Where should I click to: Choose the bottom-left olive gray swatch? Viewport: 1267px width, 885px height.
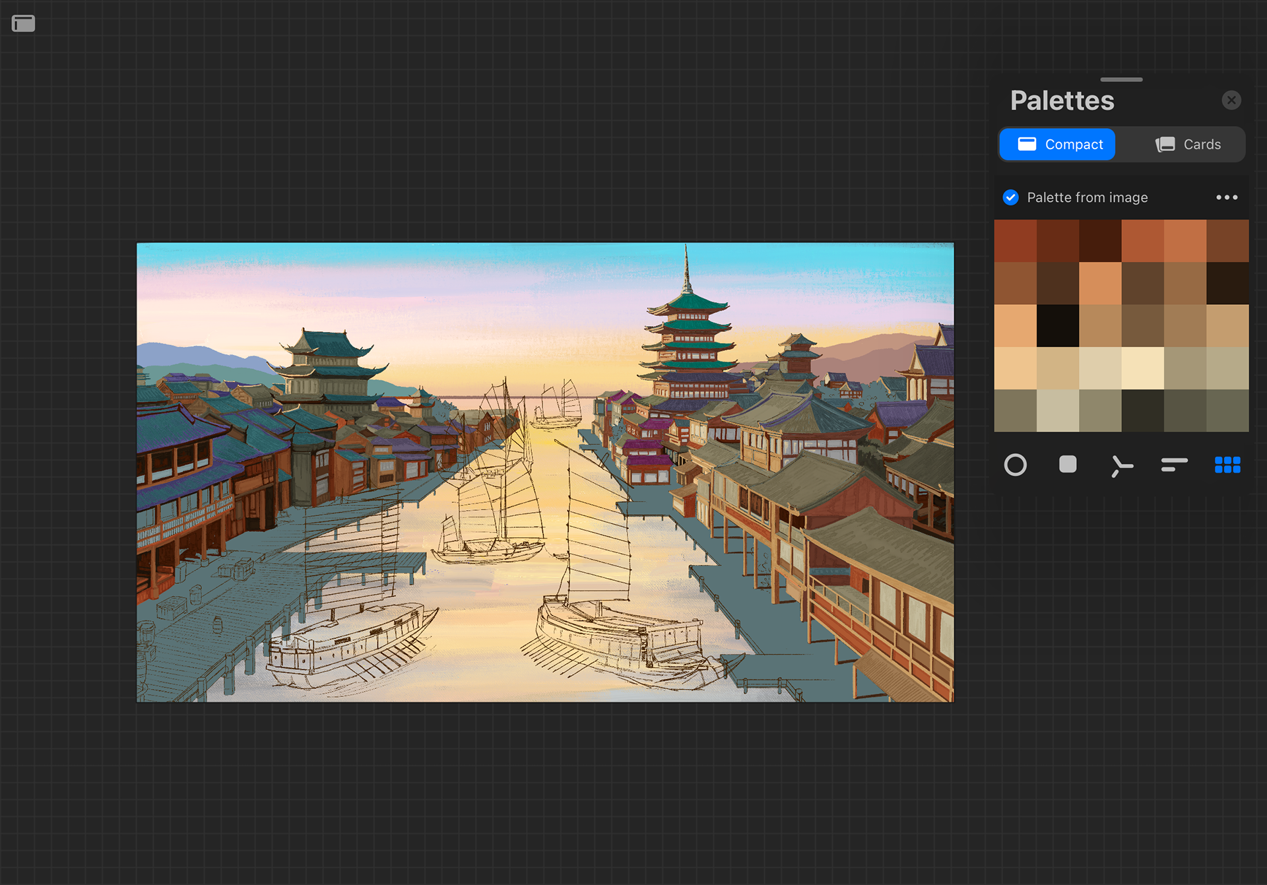1015,410
